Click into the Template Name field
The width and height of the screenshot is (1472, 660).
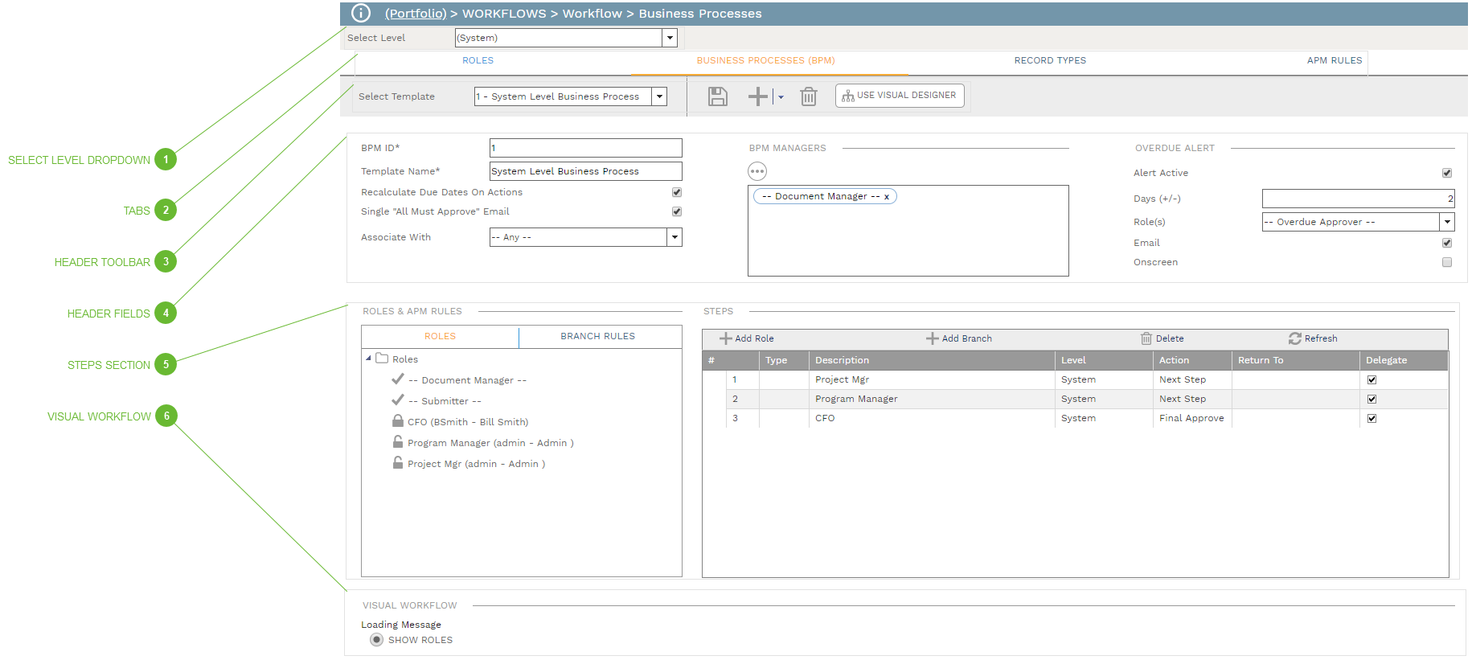coord(585,171)
